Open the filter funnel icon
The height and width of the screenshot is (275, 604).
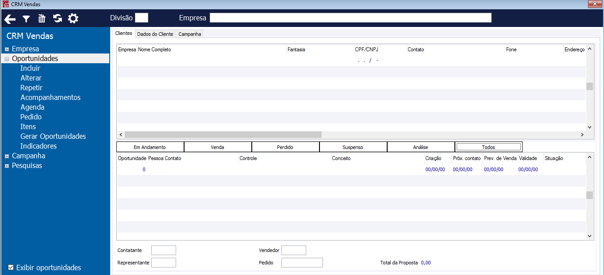[27, 19]
